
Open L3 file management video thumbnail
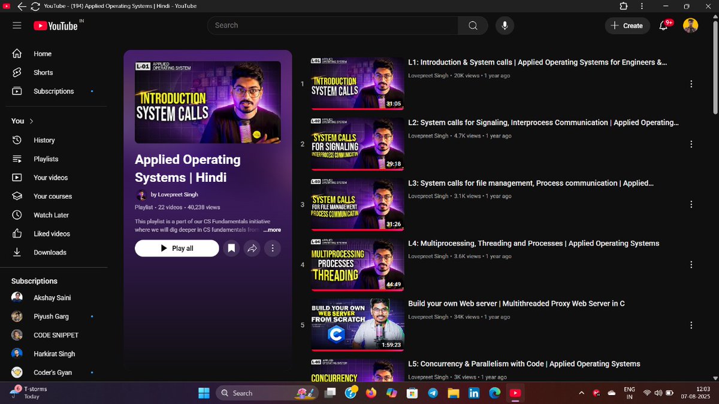point(357,204)
